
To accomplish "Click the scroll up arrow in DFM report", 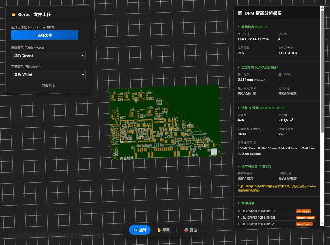I will (322, 8).
